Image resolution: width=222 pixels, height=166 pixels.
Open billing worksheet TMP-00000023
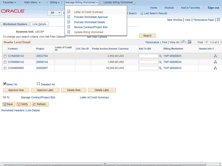pyautogui.click(x=172, y=68)
